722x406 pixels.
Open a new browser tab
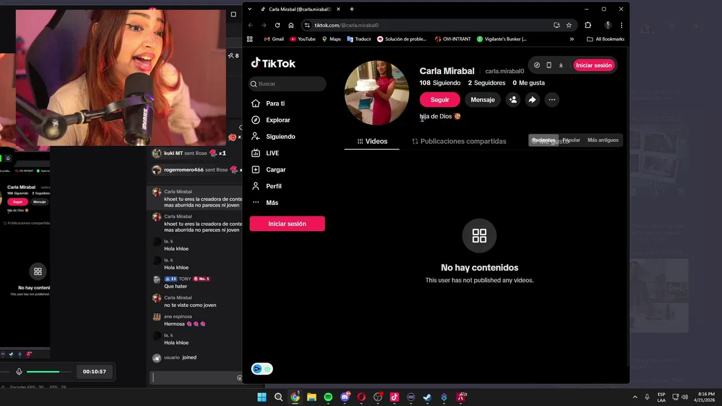coord(352,9)
